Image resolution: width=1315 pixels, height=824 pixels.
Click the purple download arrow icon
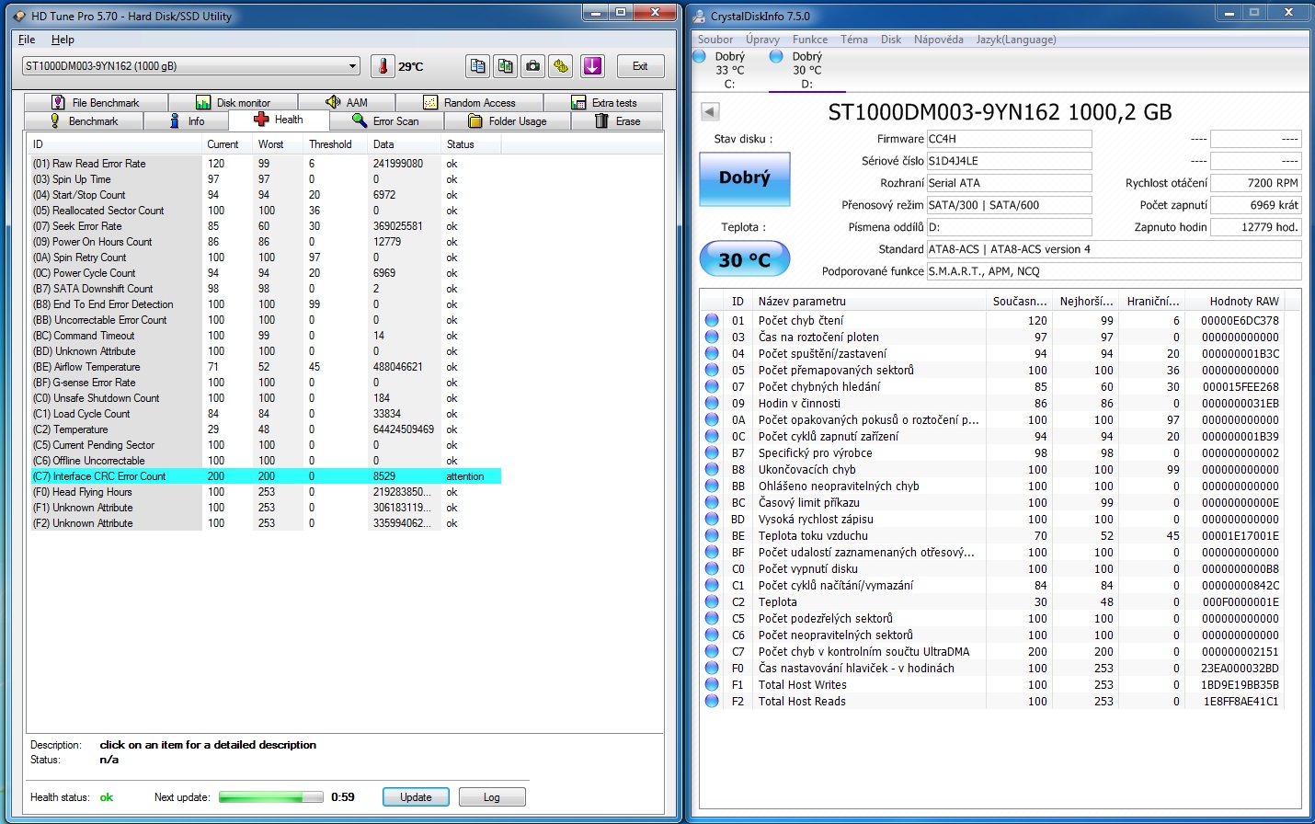pos(592,66)
